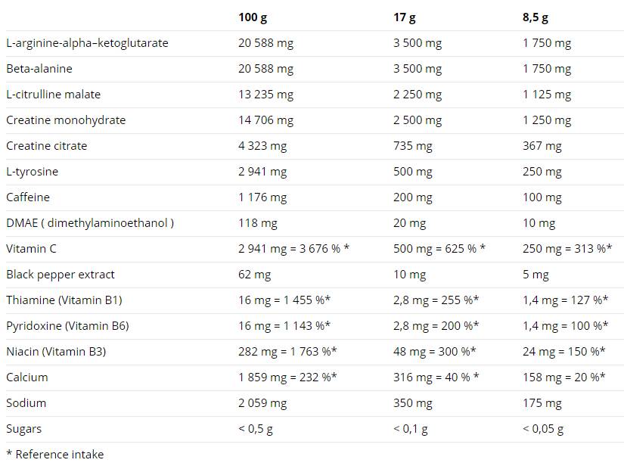This screenshot has height=466, width=624.
Task: Select the 17 g column header
Action: coord(405,17)
